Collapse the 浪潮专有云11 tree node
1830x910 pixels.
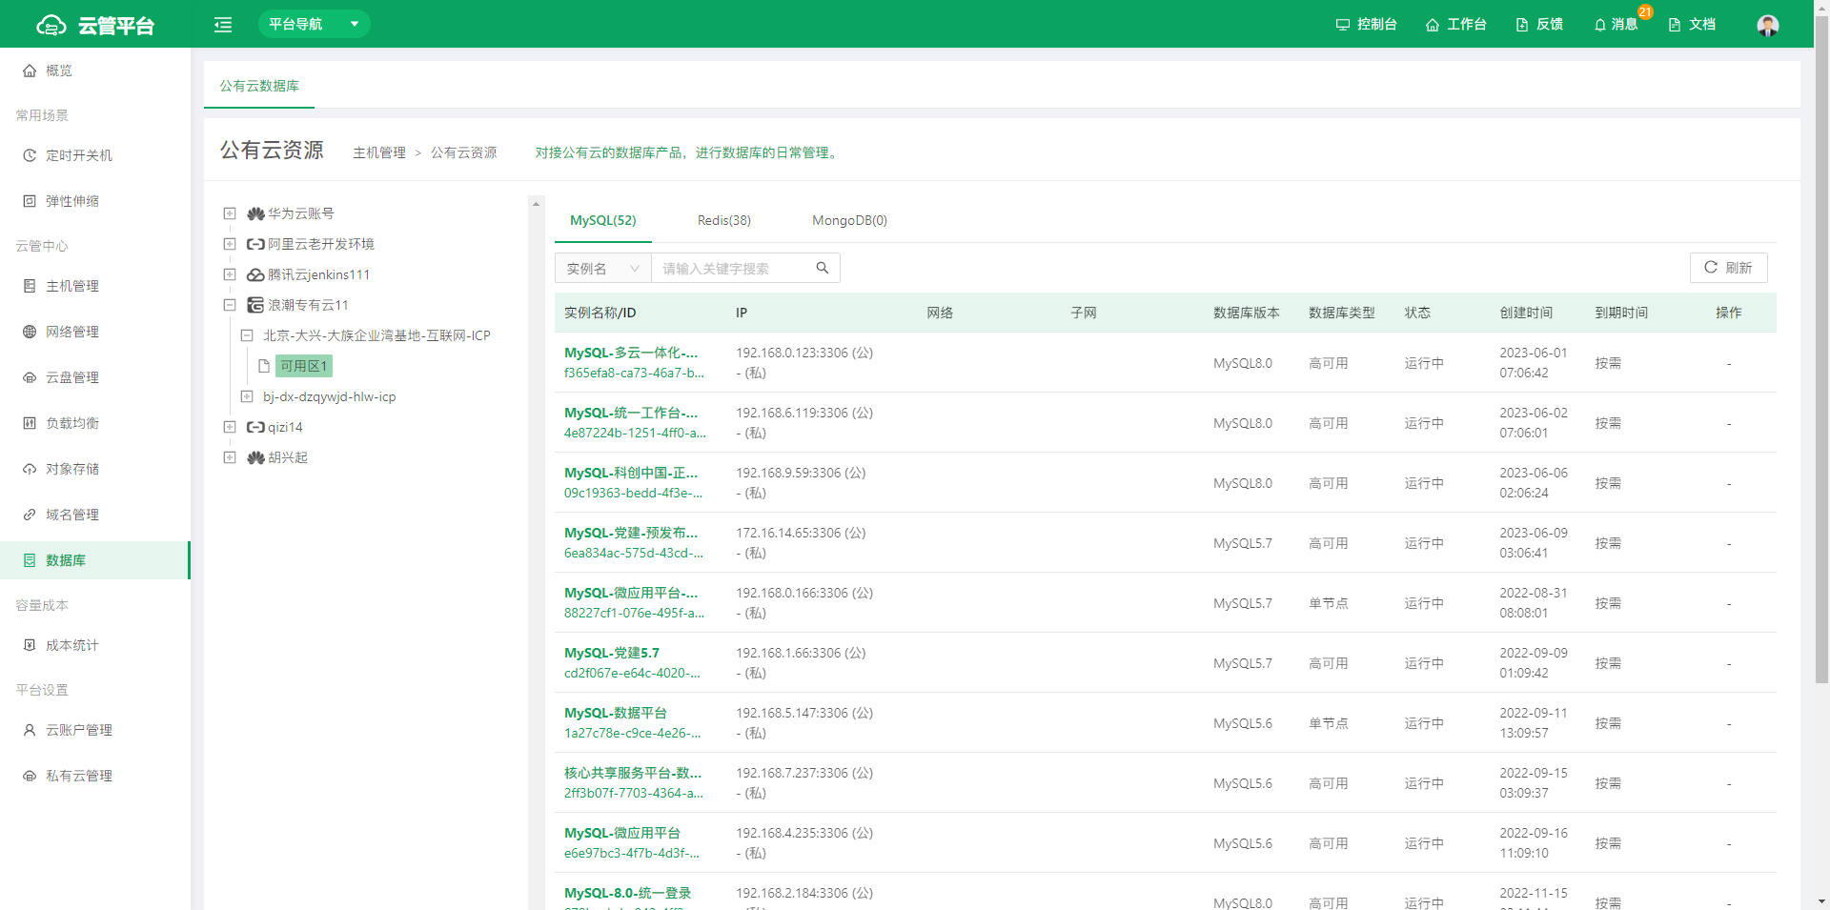click(x=230, y=305)
